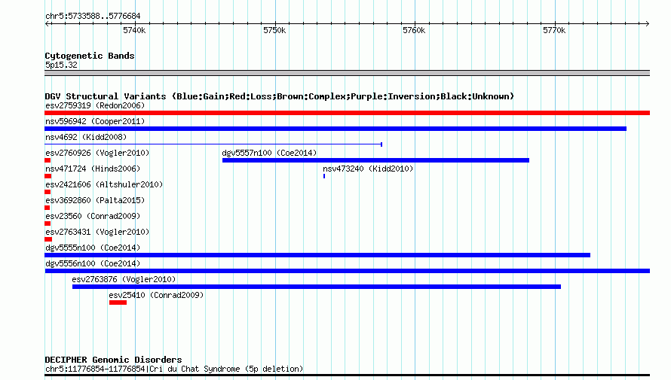The width and height of the screenshot is (671, 380).
Task: Open esv2421606 (Altshuler2010) label
Action: tap(104, 184)
